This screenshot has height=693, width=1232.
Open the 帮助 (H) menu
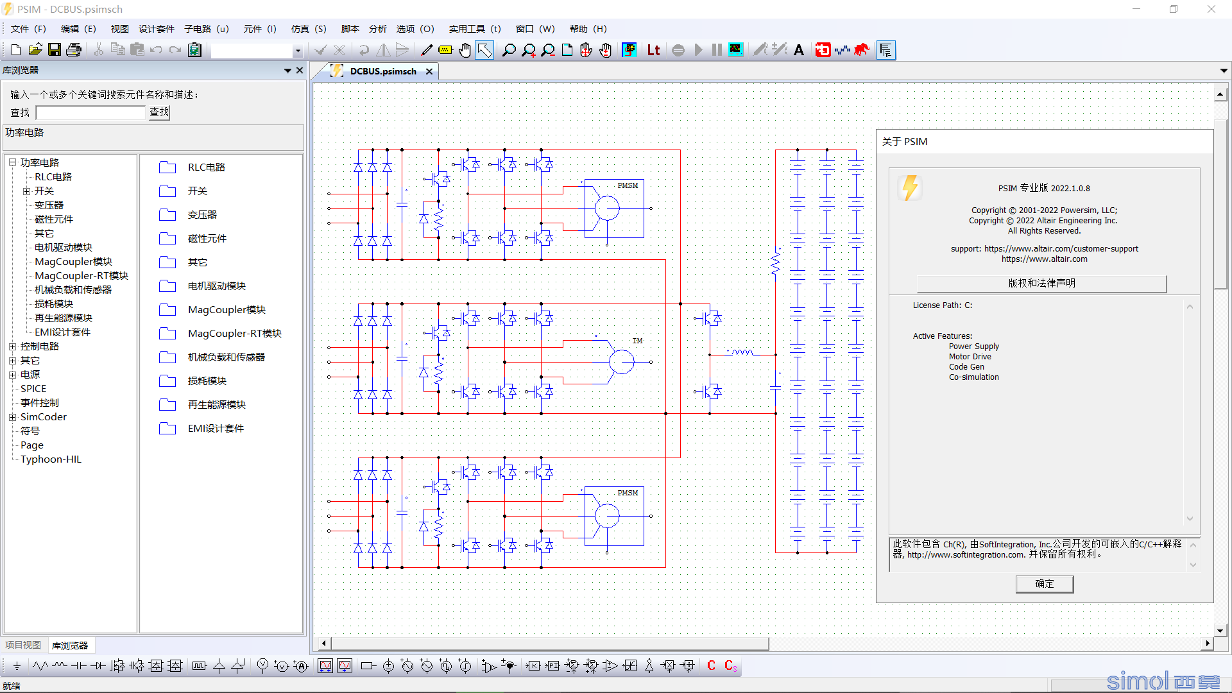(588, 29)
